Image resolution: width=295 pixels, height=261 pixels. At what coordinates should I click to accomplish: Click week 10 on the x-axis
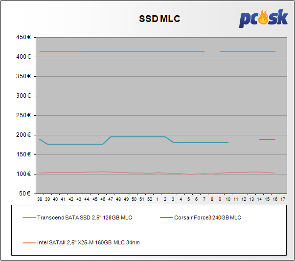pos(228,199)
